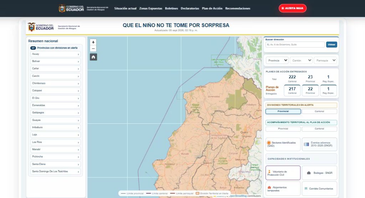Expand the Esmeraldas province entry
365x198 pixels.
point(55,105)
